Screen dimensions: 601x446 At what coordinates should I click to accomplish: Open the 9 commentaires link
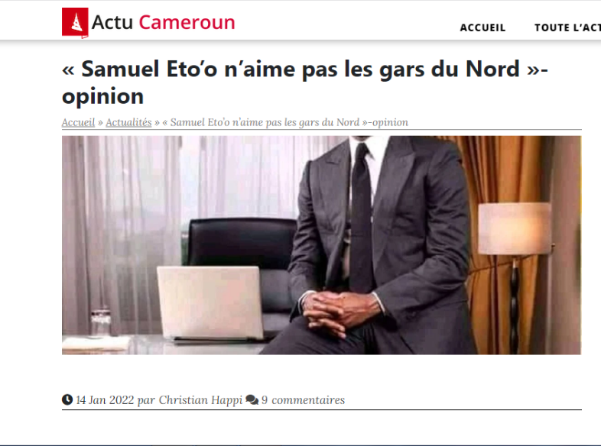coord(304,400)
